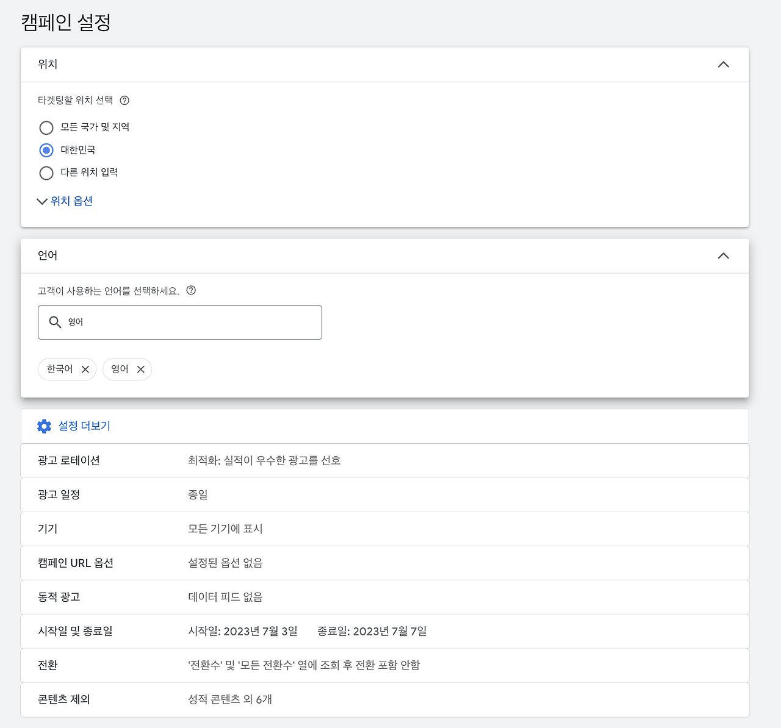Image resolution: width=781 pixels, height=728 pixels.
Task: Click the search magnifier in language field
Action: point(56,322)
